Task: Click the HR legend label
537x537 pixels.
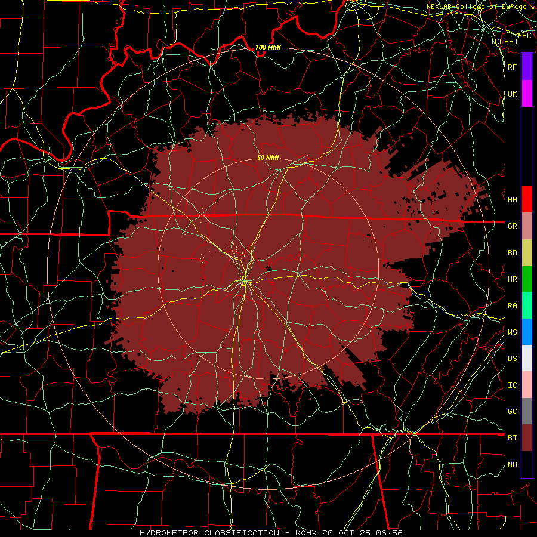Action: coord(512,279)
